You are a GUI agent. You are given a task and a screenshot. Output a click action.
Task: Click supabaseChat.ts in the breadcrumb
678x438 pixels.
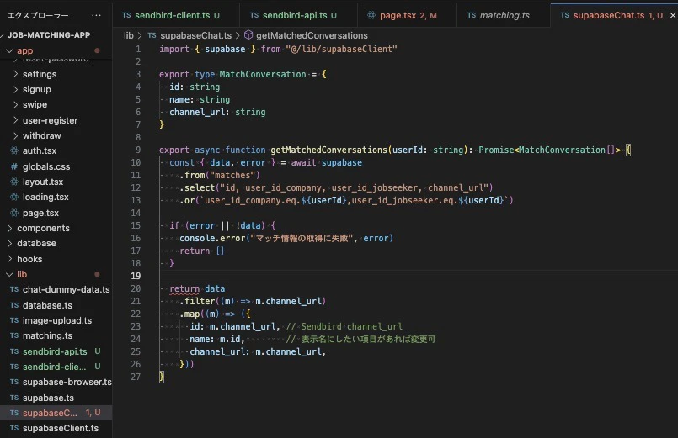pos(195,35)
